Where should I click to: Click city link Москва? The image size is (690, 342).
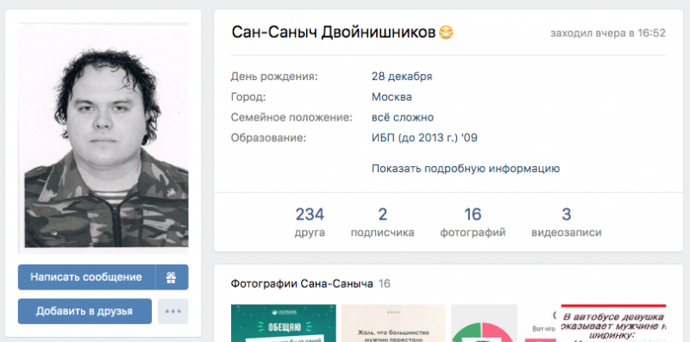point(392,96)
